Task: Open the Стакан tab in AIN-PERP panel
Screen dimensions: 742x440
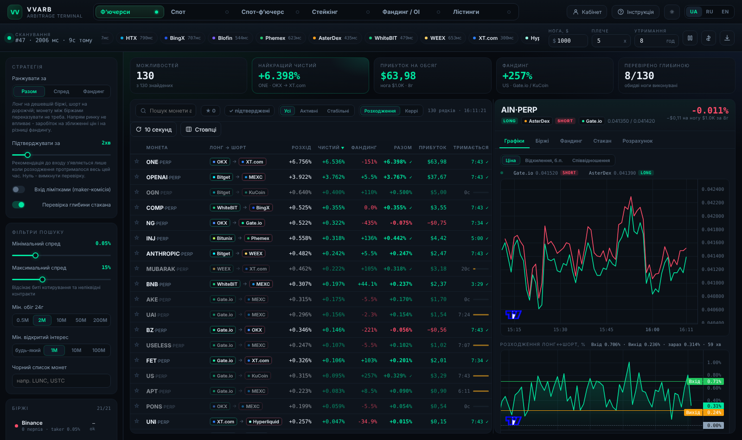Action: click(602, 141)
